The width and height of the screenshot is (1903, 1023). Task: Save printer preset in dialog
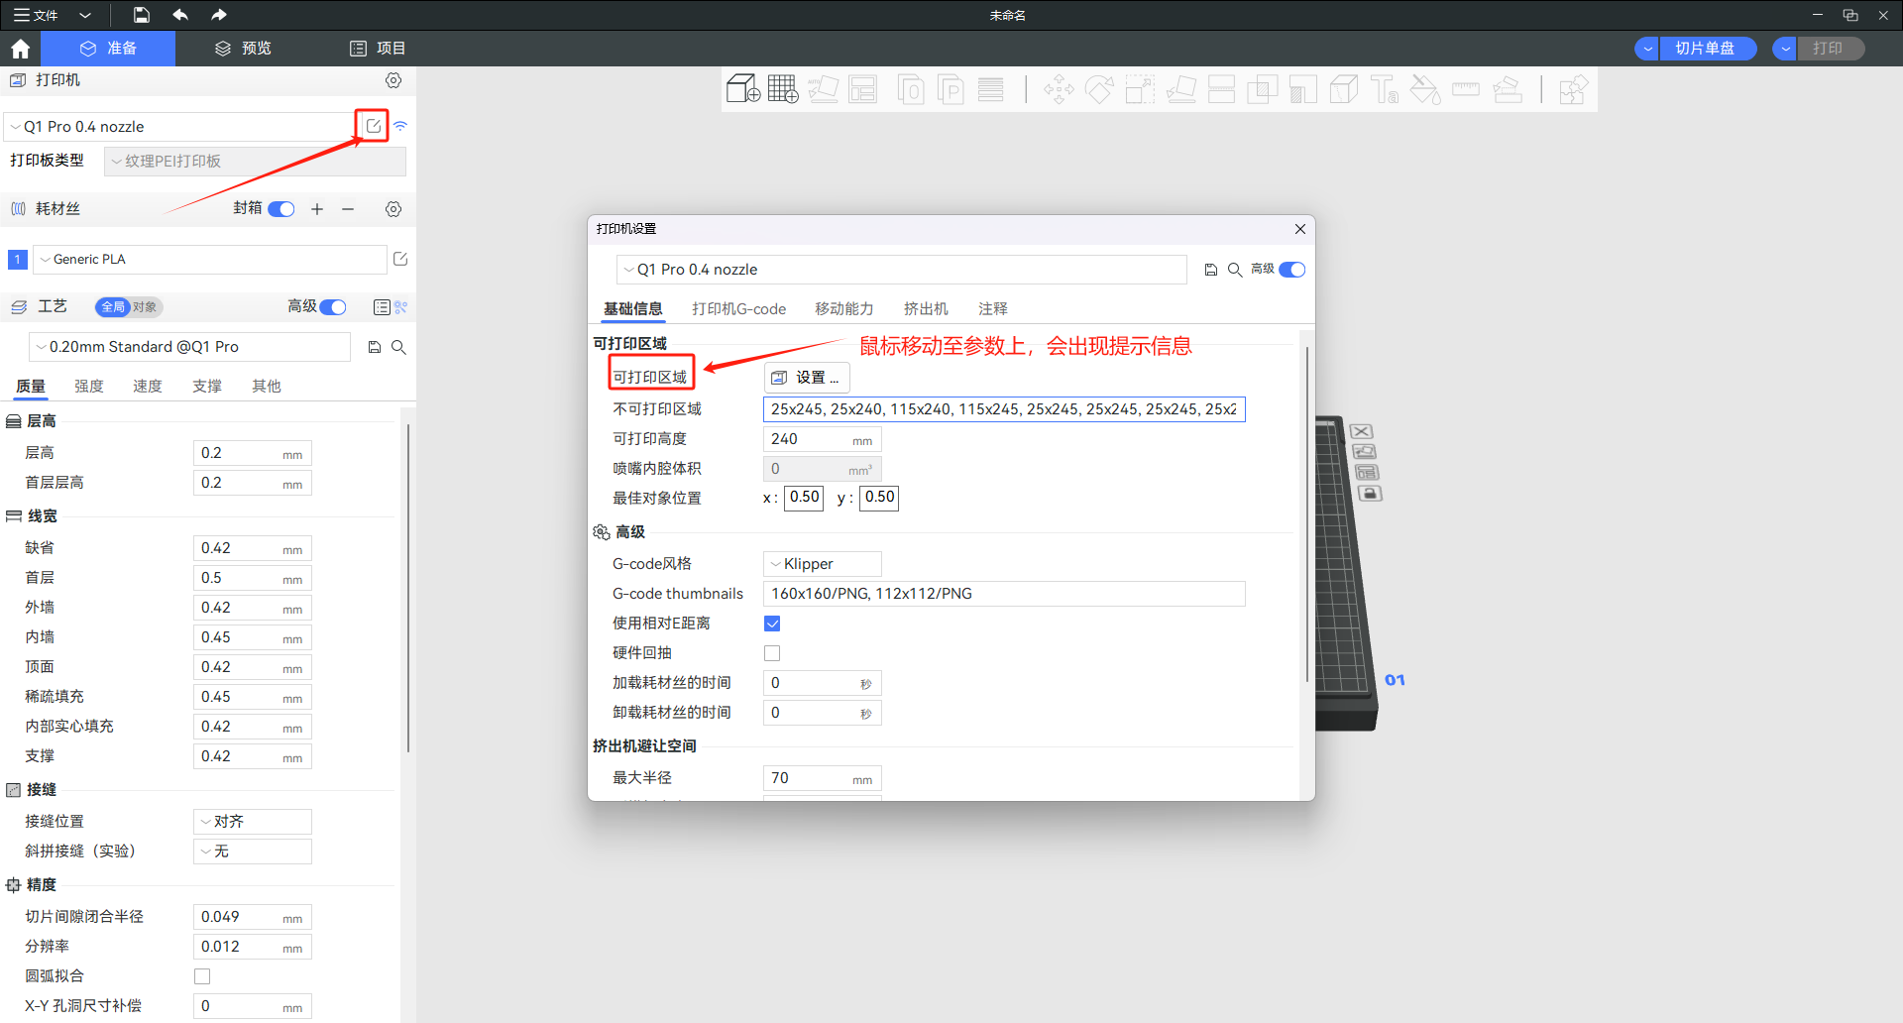tap(1210, 270)
